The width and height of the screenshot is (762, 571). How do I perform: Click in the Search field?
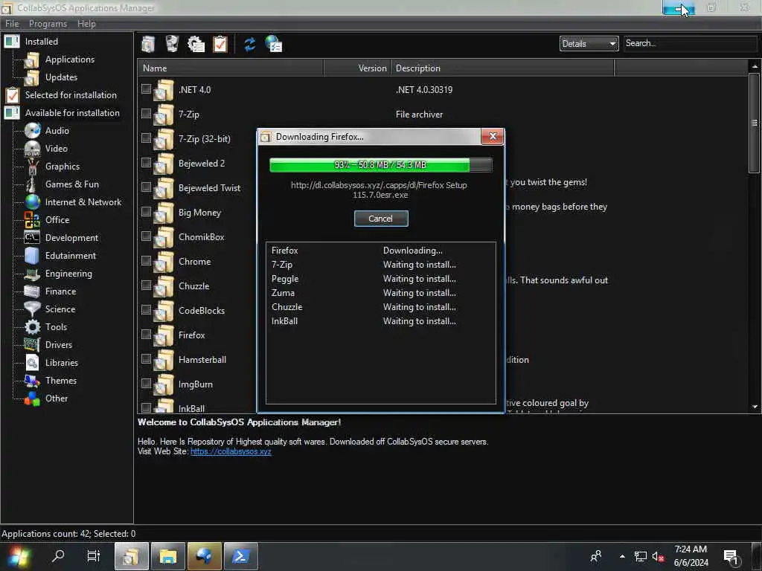click(x=690, y=43)
